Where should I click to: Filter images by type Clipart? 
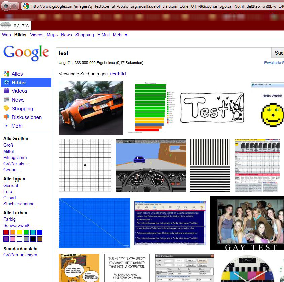10,198
